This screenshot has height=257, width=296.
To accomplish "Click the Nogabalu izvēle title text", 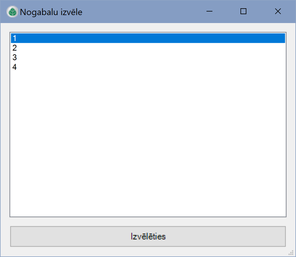I will tap(51, 12).
